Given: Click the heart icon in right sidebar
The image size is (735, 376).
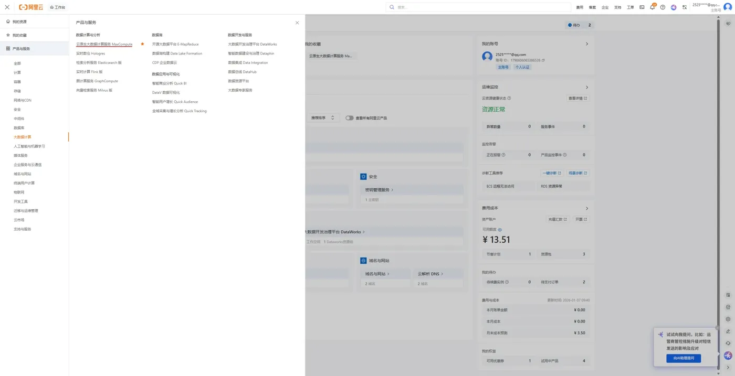Looking at the screenshot, I should pyautogui.click(x=728, y=24).
